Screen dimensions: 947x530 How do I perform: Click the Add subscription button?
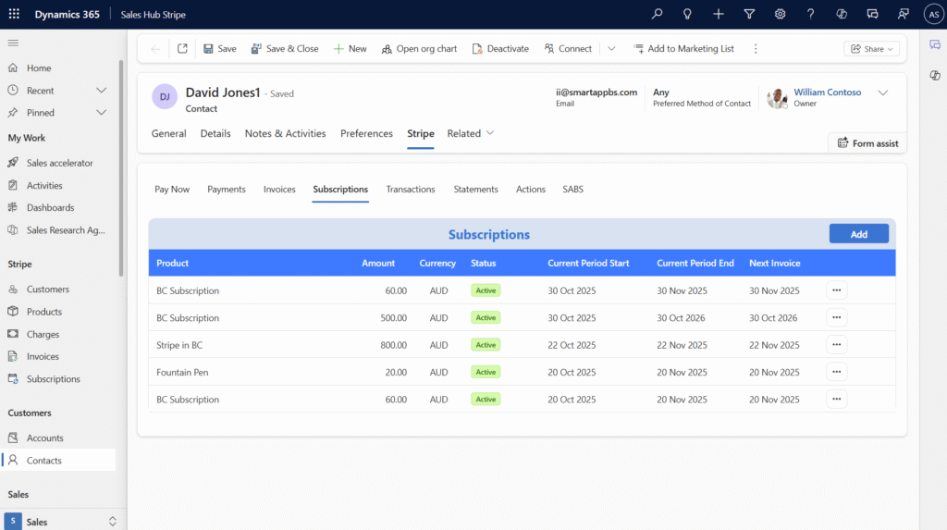coord(859,234)
